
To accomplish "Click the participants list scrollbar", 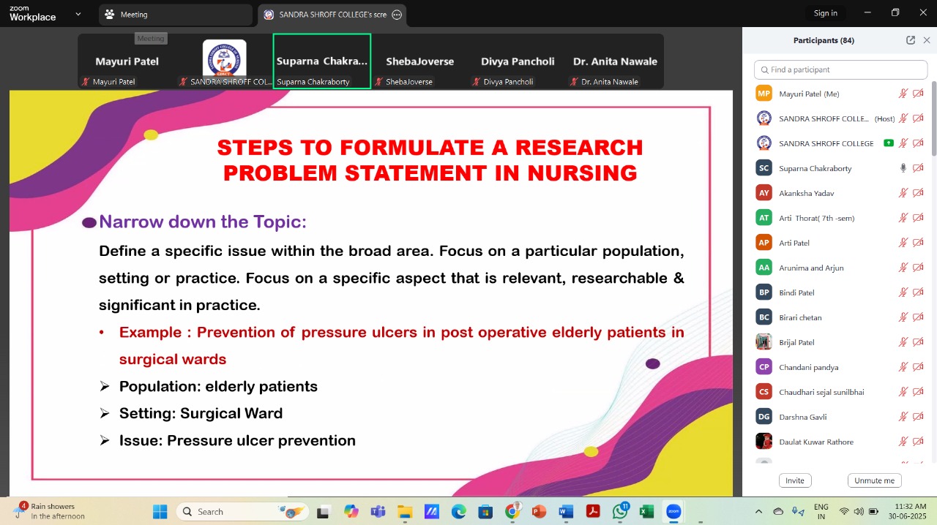I will point(933,117).
